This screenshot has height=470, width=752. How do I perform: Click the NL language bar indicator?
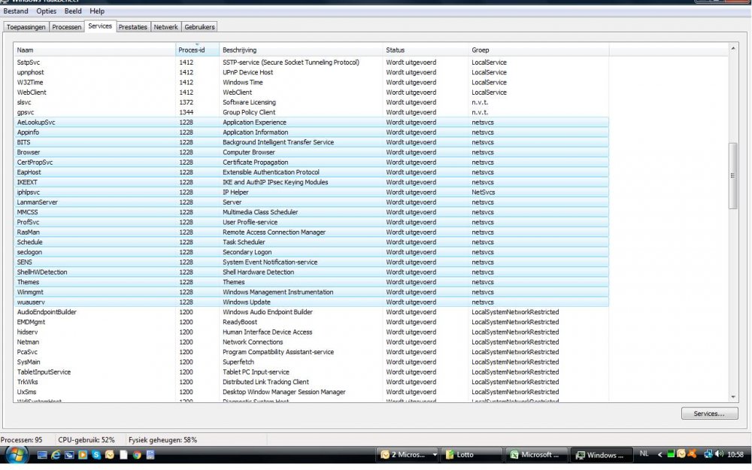(644, 454)
